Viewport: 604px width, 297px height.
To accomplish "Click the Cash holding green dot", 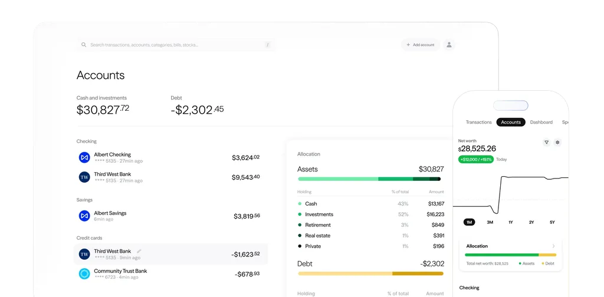I will pos(300,203).
